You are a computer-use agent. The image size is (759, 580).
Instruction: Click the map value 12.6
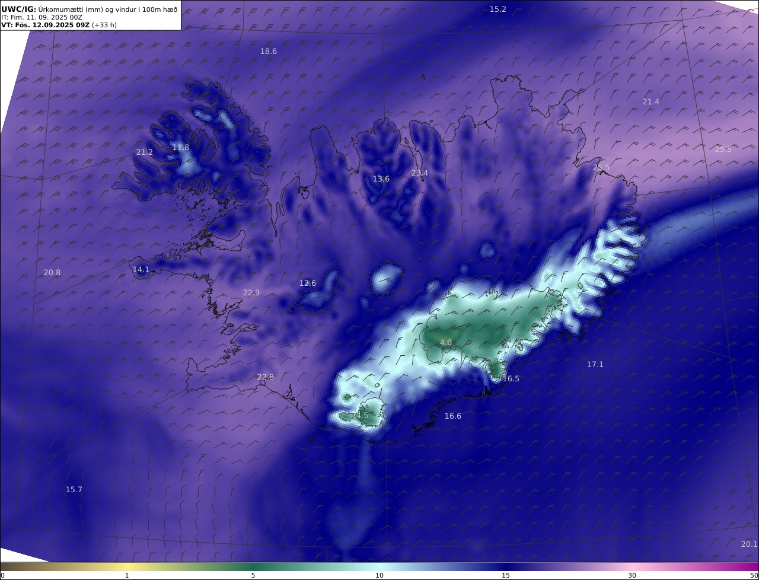[x=308, y=283]
